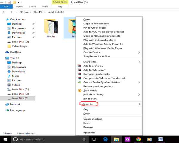Open Chrome from the taskbar
This screenshot has width=179, height=143.
[138, 139]
